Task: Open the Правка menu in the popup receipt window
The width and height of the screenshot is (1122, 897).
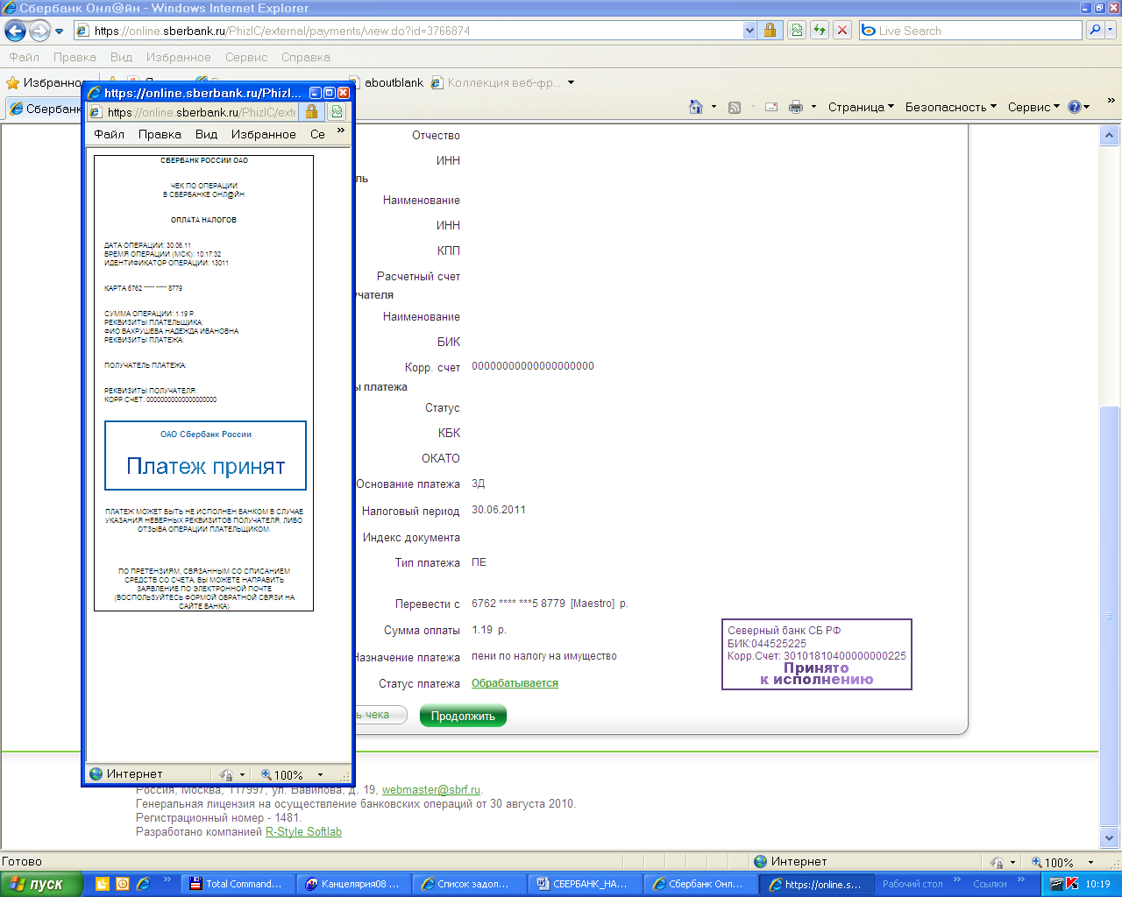Action: tap(160, 134)
